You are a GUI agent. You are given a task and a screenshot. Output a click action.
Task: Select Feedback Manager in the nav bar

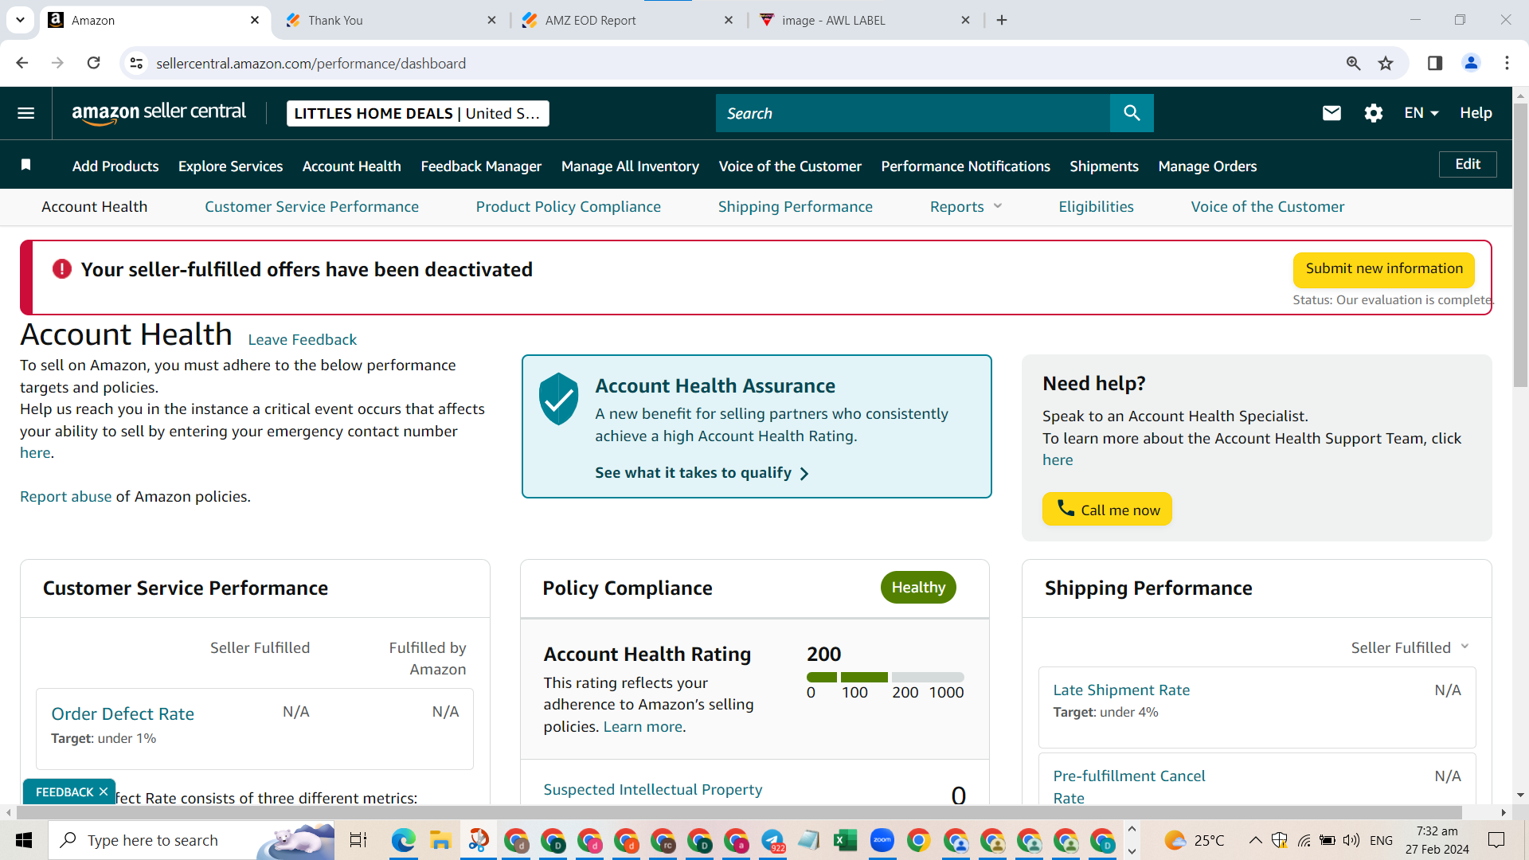(x=481, y=166)
